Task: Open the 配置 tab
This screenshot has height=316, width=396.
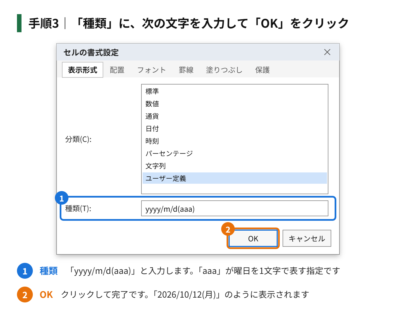Action: 117,70
